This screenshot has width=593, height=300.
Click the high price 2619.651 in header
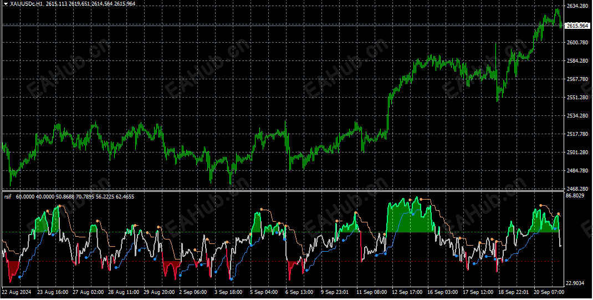click(79, 4)
